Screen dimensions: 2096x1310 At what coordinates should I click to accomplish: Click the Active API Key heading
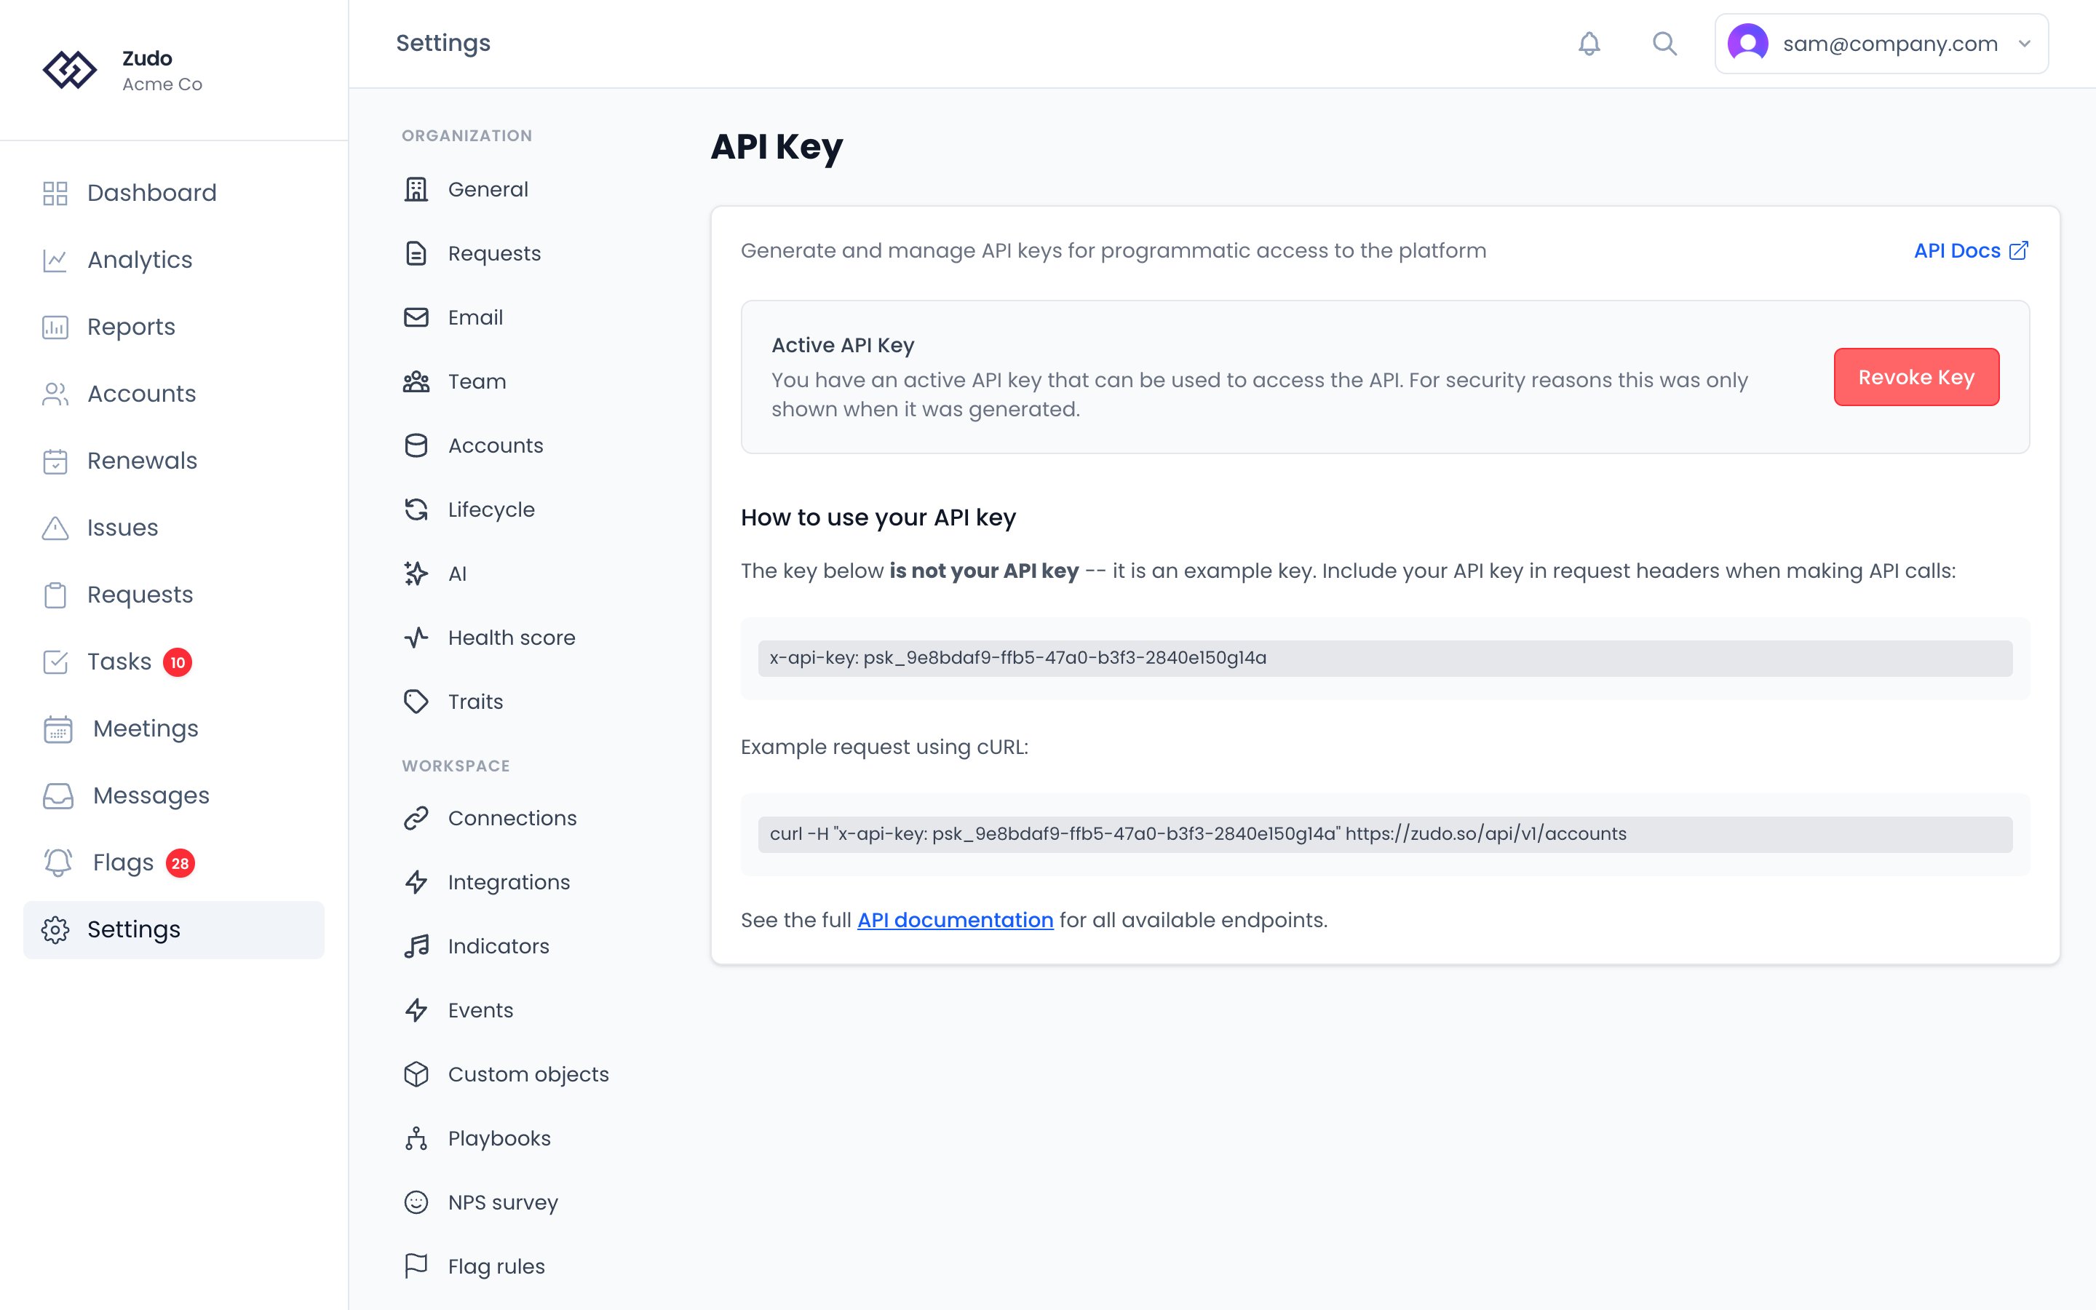pos(843,345)
